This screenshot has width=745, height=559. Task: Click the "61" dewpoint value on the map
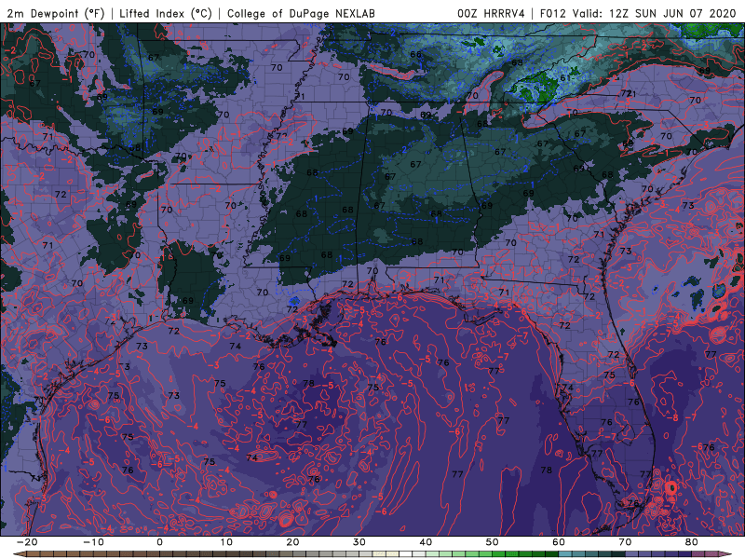click(565, 78)
